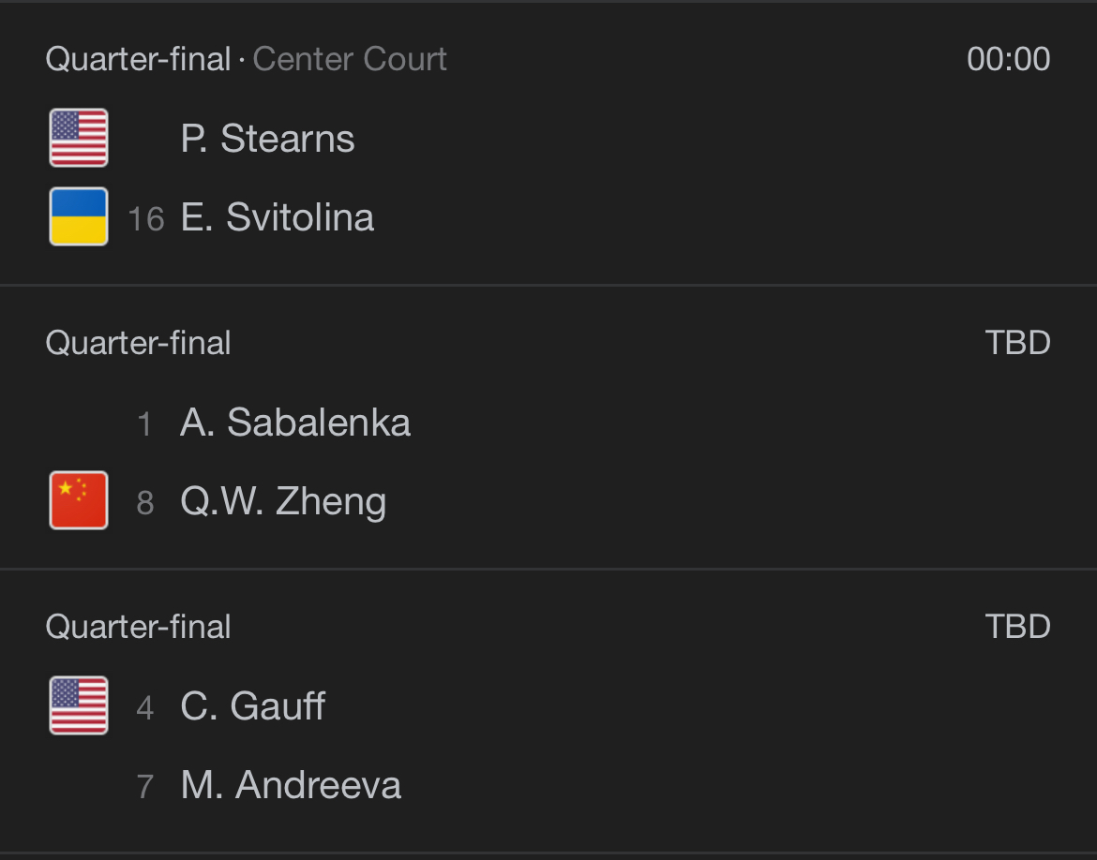Click the US flag beside P. Stearns

79,138
